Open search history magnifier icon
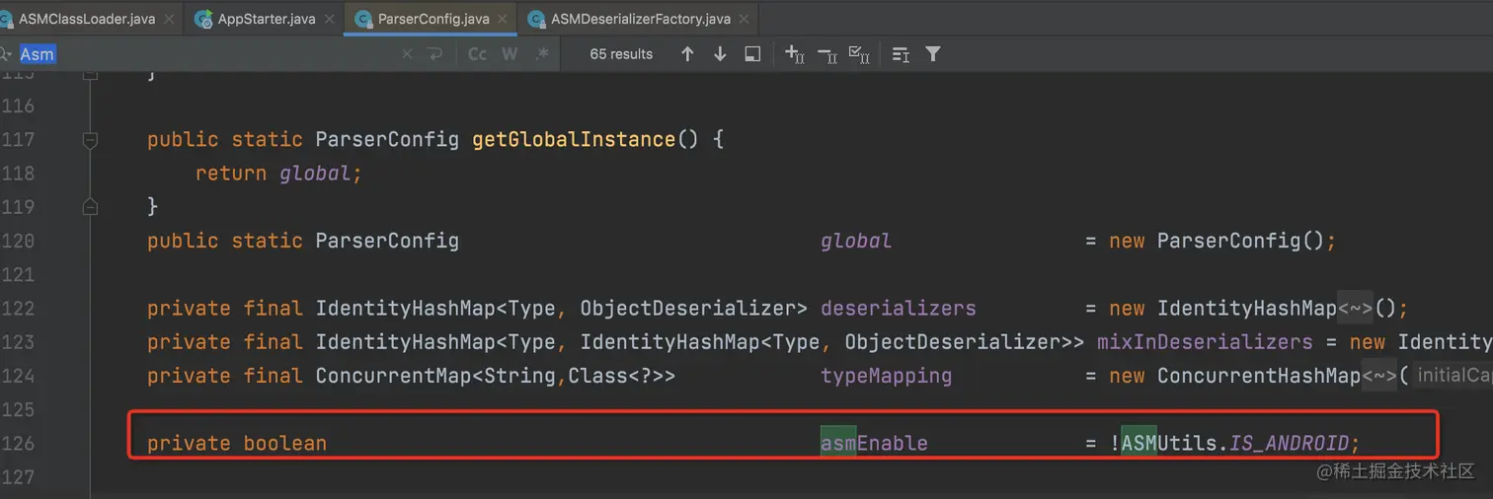 coord(7,54)
